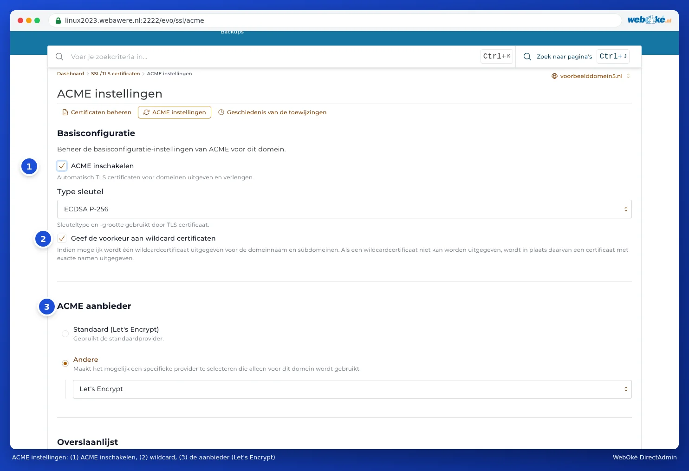Viewport: 689px width, 471px height.
Task: Click the Beheer de basisconfiguratie-instellingen description
Action: click(x=171, y=150)
